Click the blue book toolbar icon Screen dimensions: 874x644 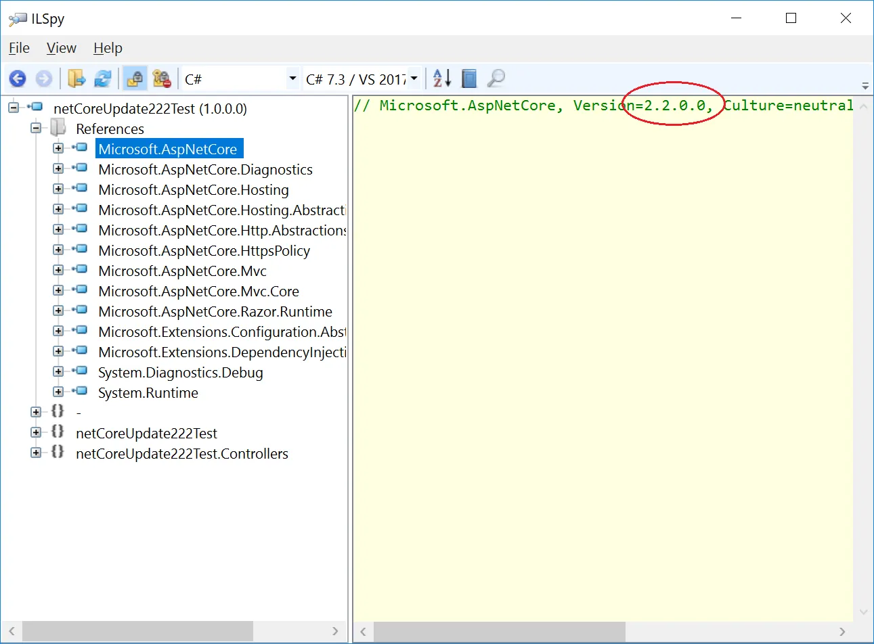(469, 78)
